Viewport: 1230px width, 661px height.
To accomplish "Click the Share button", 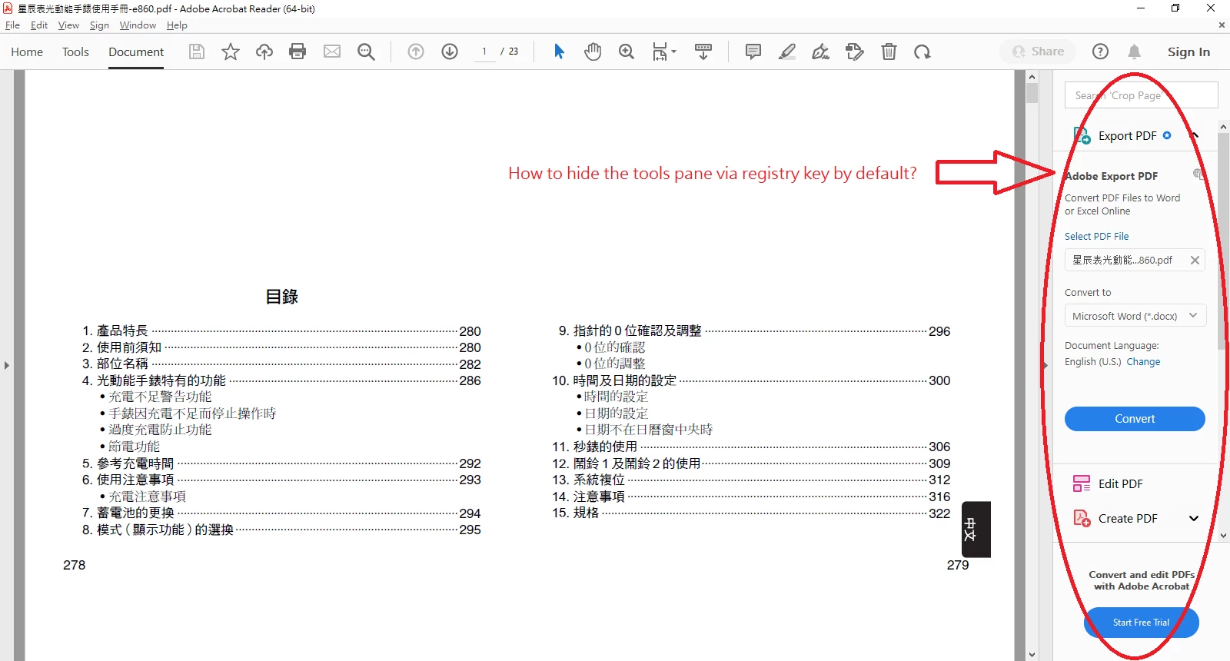I will point(1039,51).
